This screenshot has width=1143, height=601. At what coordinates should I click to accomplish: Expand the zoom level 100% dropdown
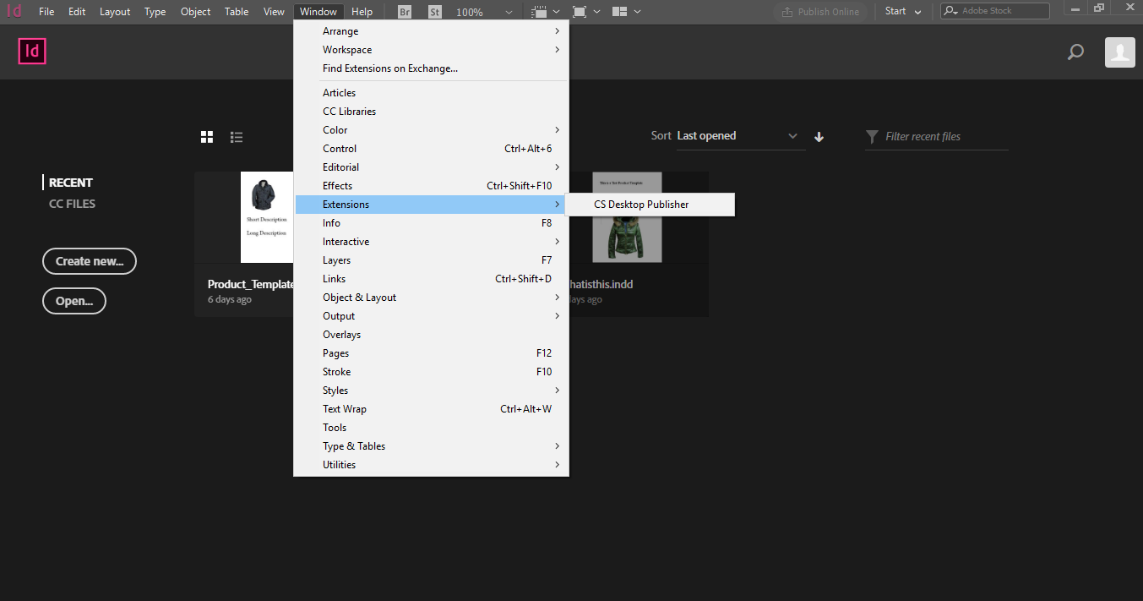(509, 13)
